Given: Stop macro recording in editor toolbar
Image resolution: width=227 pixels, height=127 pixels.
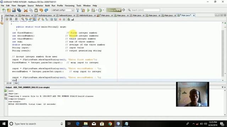Looking at the screenshot, I should pyautogui.click(x=64, y=19).
